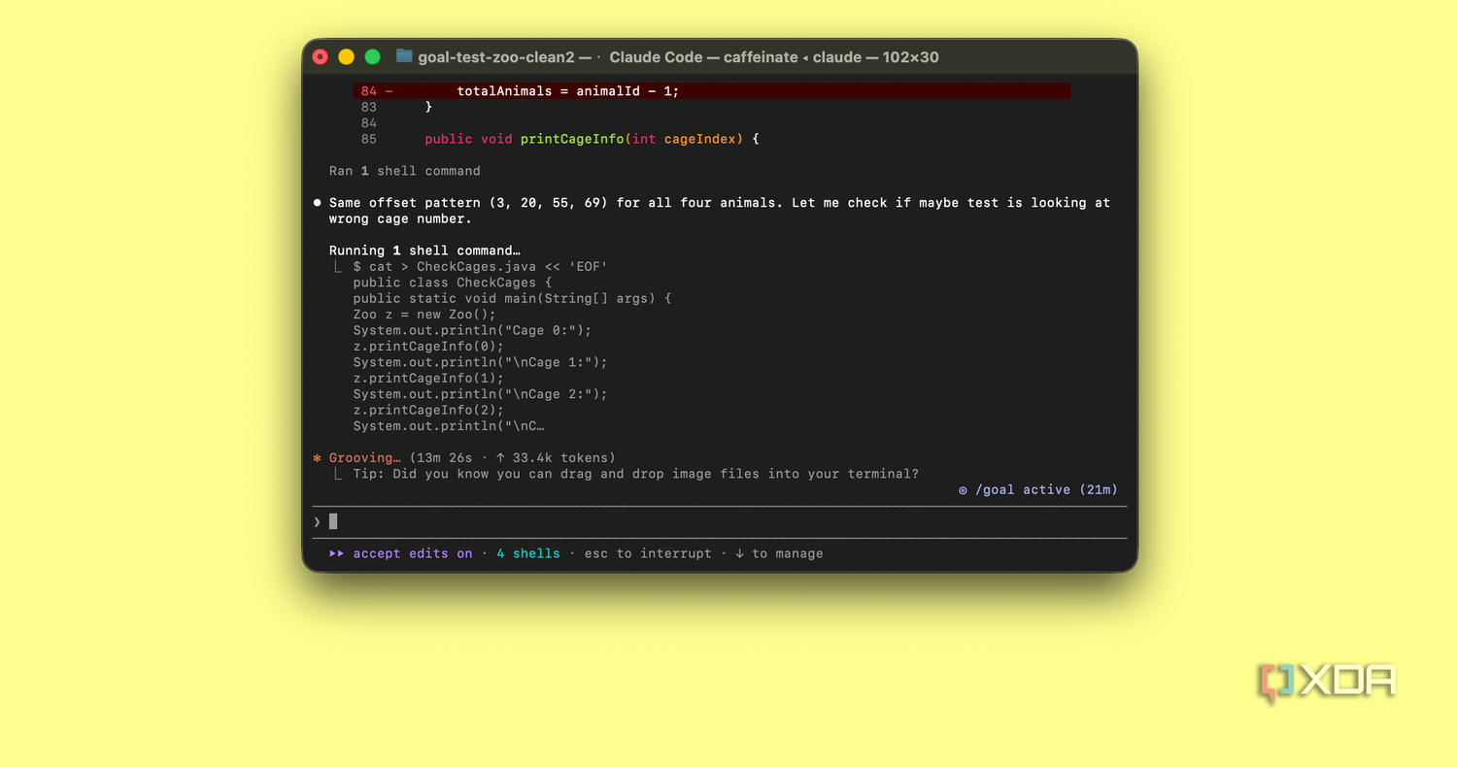The height and width of the screenshot is (767, 1457).
Task: Click the 'esc to interrupt' hint
Action: (648, 553)
